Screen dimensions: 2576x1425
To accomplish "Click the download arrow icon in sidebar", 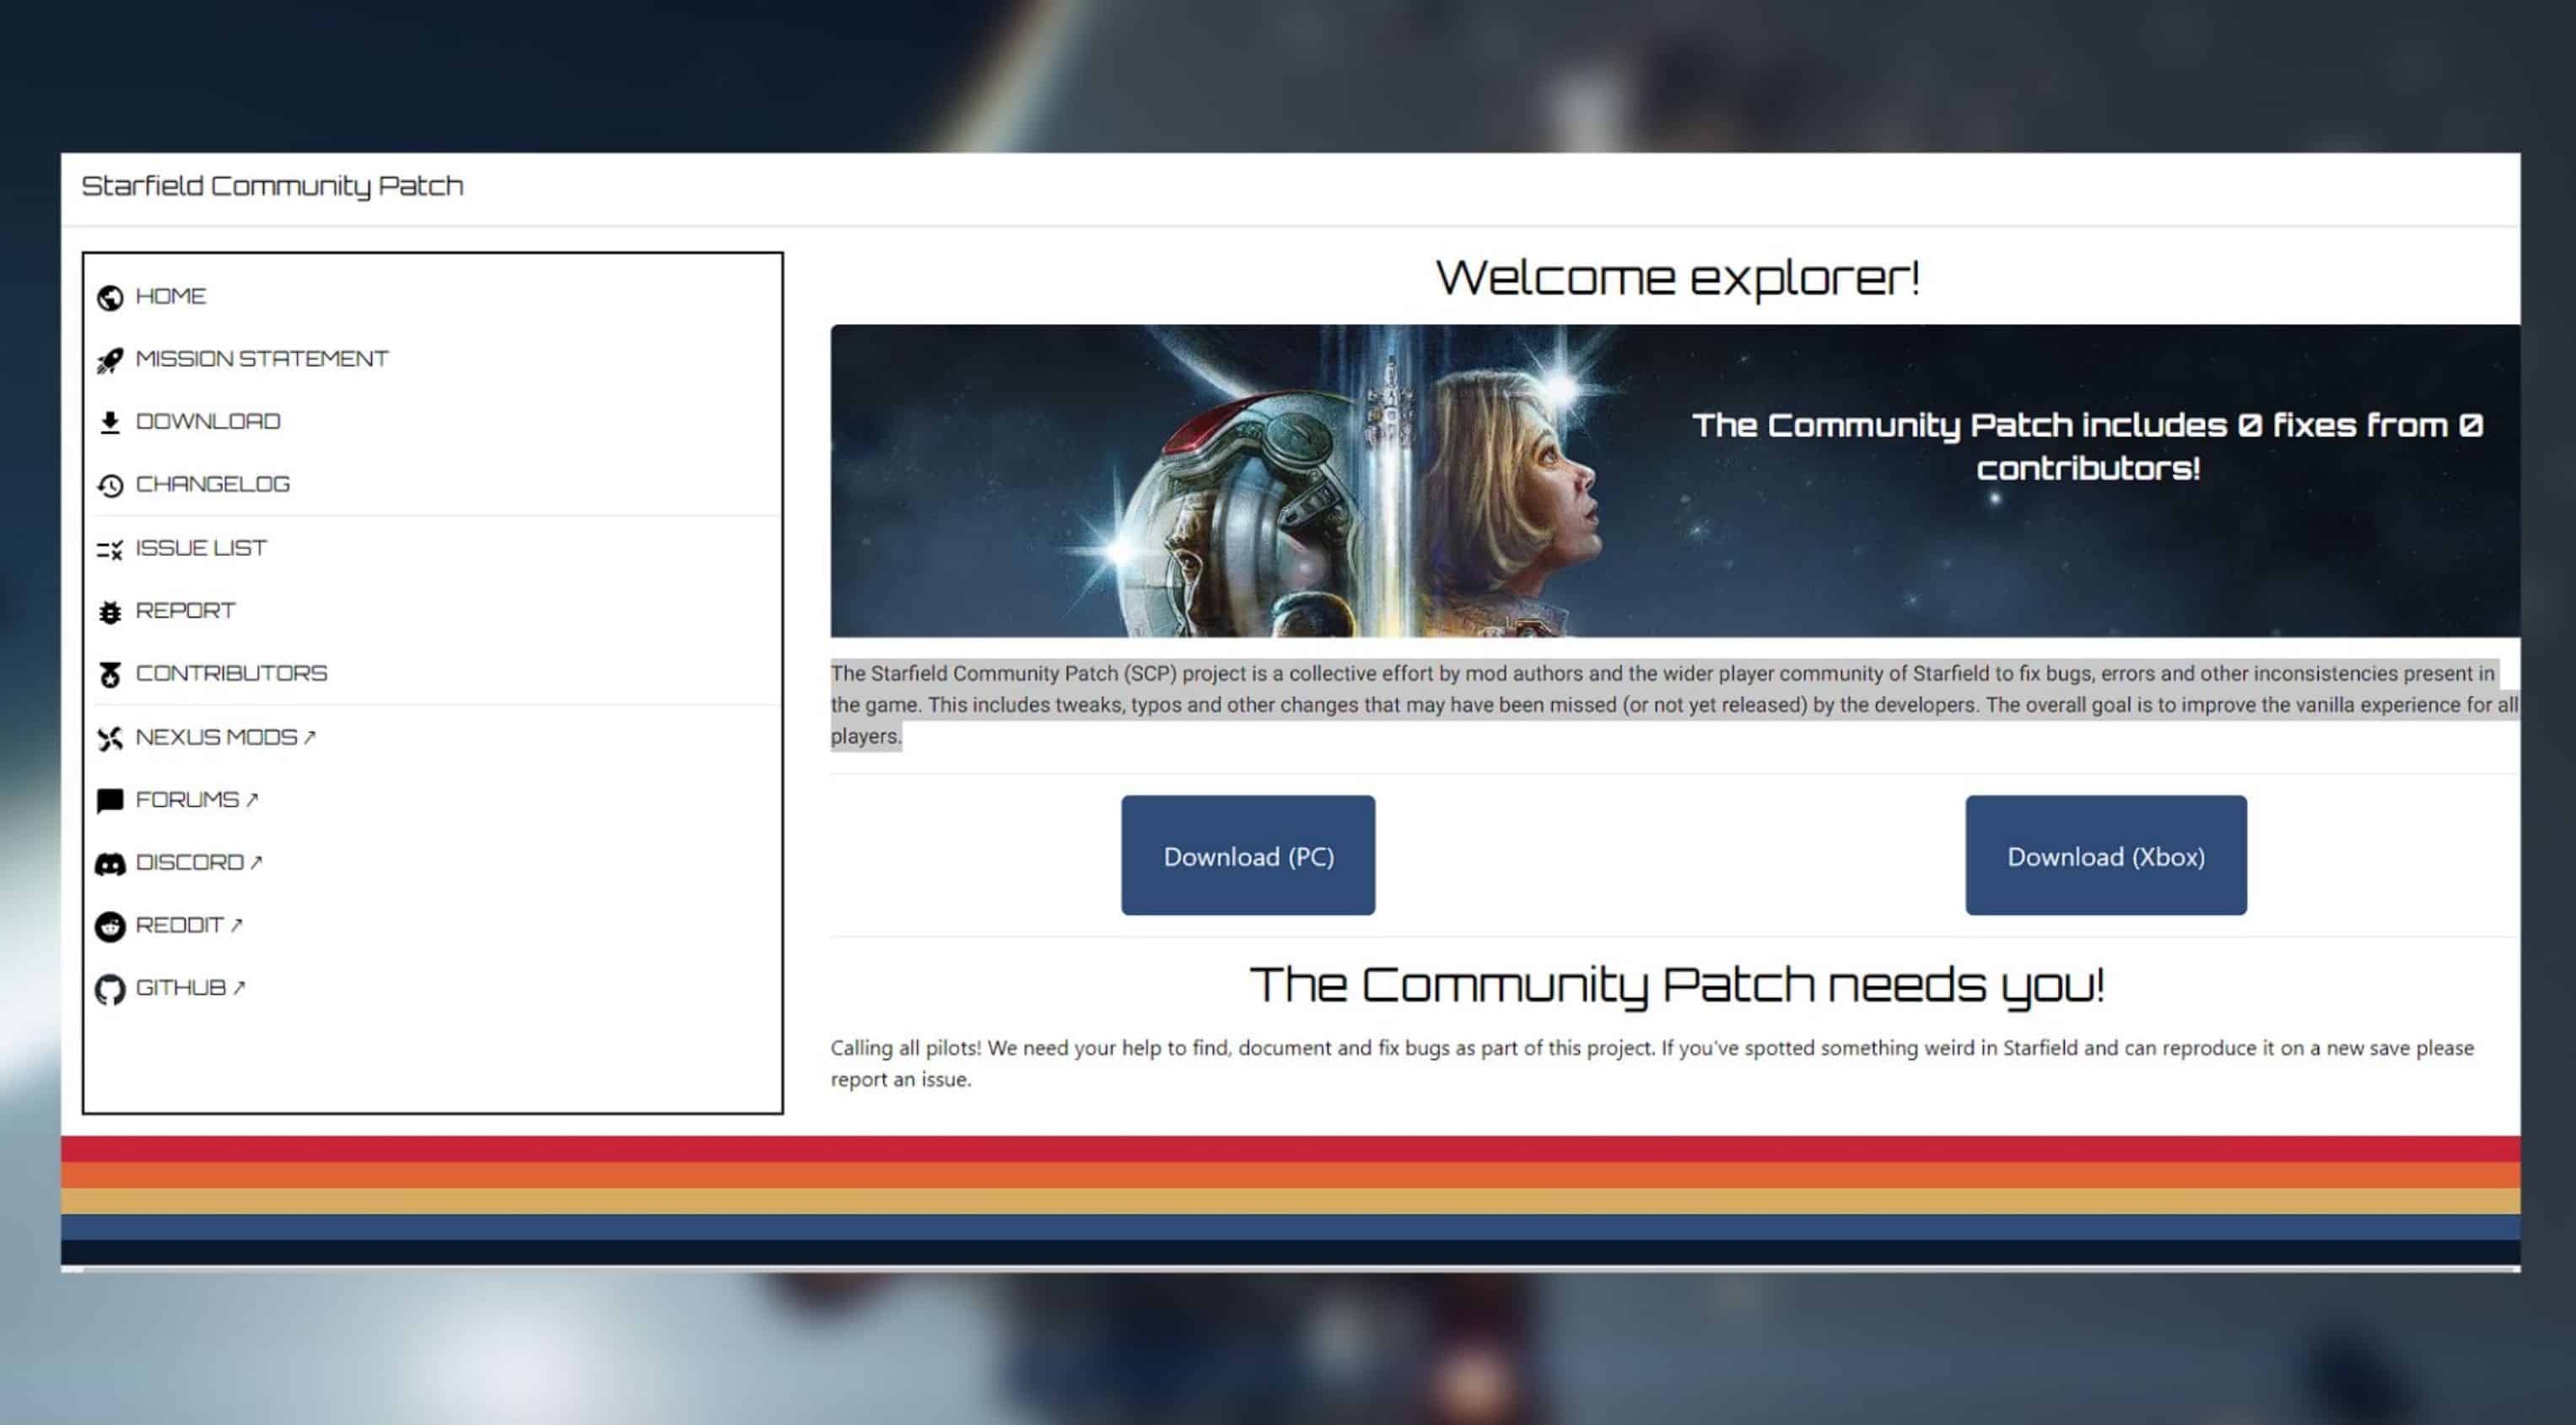I will [x=110, y=423].
